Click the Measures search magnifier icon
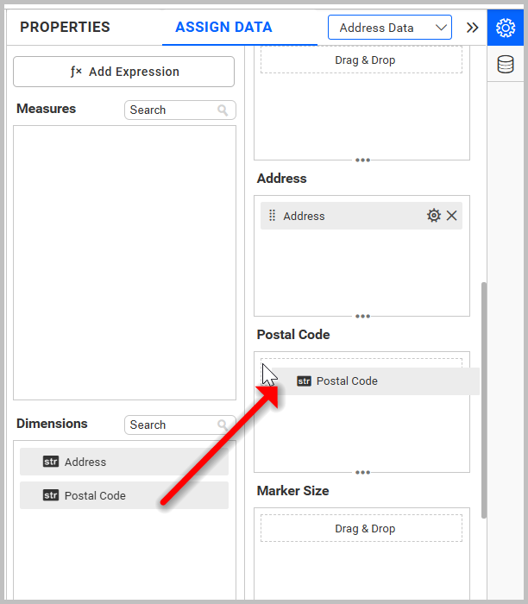 (223, 110)
